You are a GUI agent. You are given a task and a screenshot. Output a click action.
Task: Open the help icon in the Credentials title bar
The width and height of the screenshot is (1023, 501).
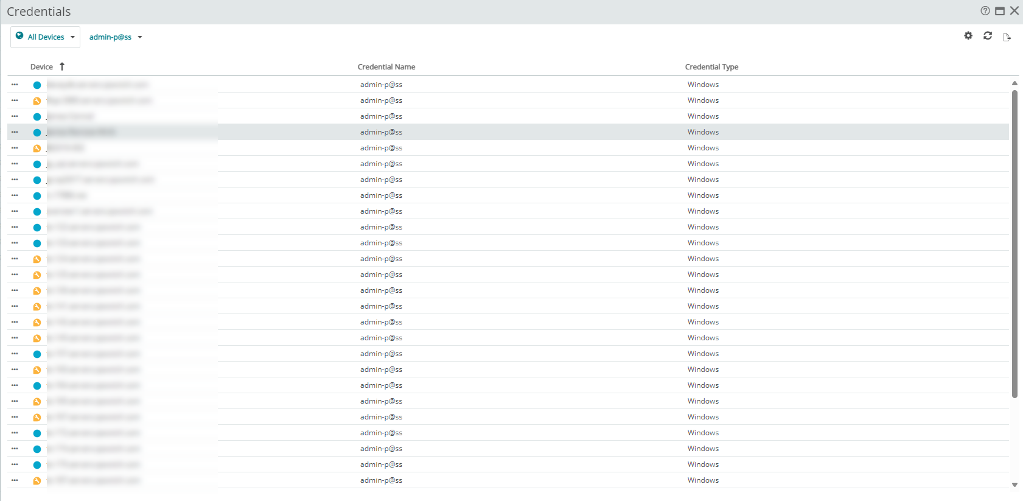coord(985,11)
